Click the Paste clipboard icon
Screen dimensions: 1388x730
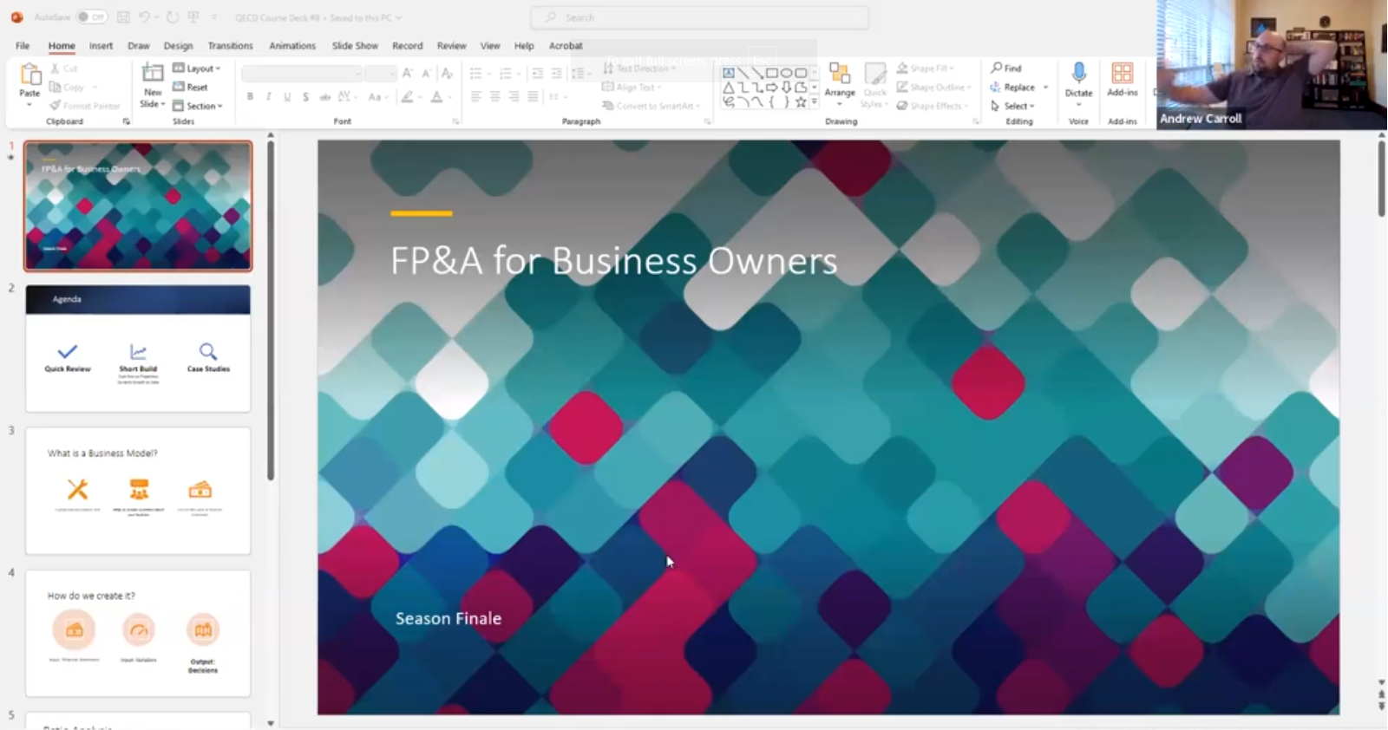[29, 76]
